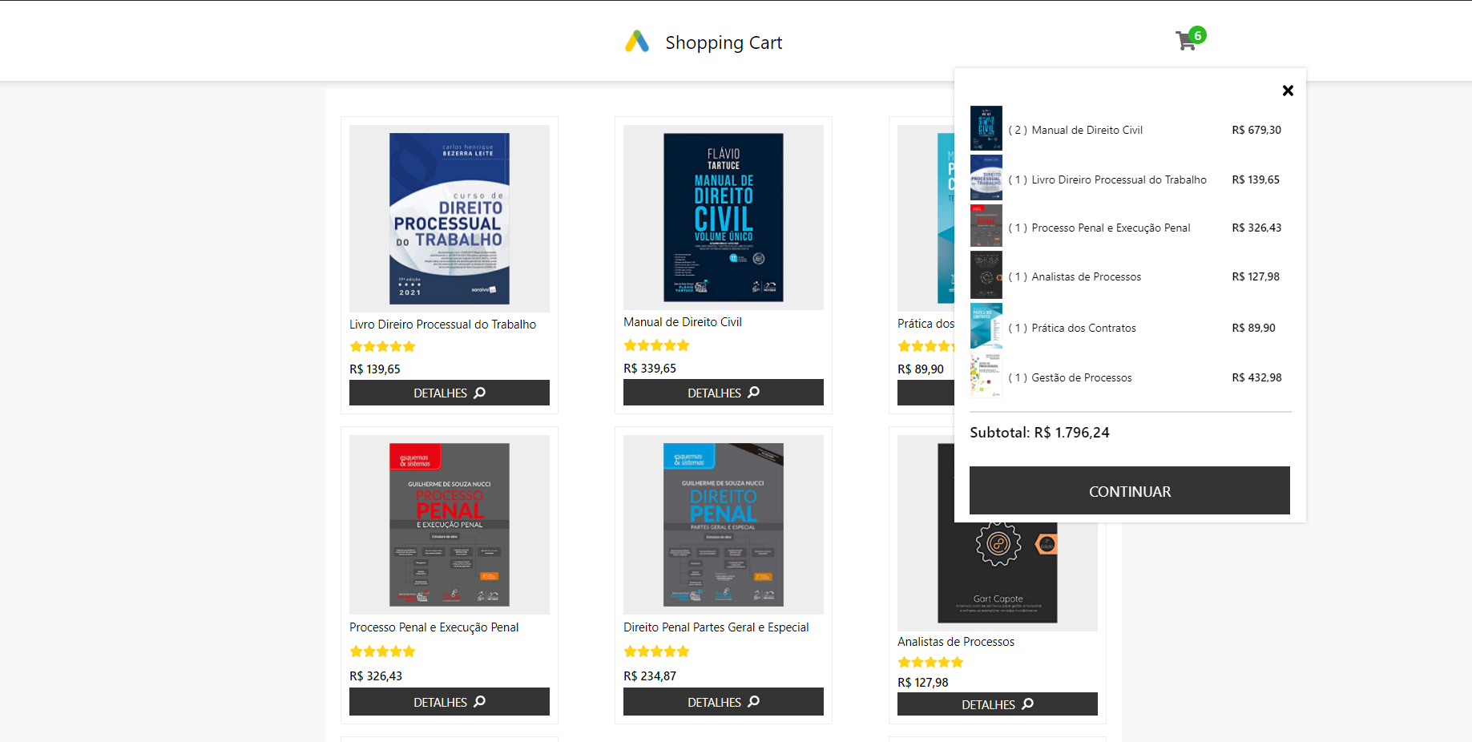Click the Direito Penal Partes Geral e Especial title

pyautogui.click(x=716, y=627)
